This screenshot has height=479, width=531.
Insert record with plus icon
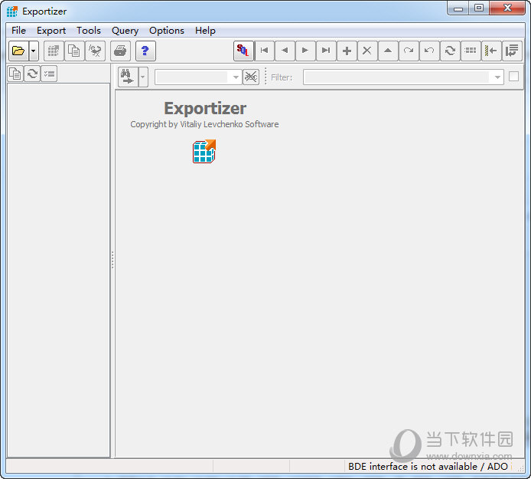click(347, 51)
